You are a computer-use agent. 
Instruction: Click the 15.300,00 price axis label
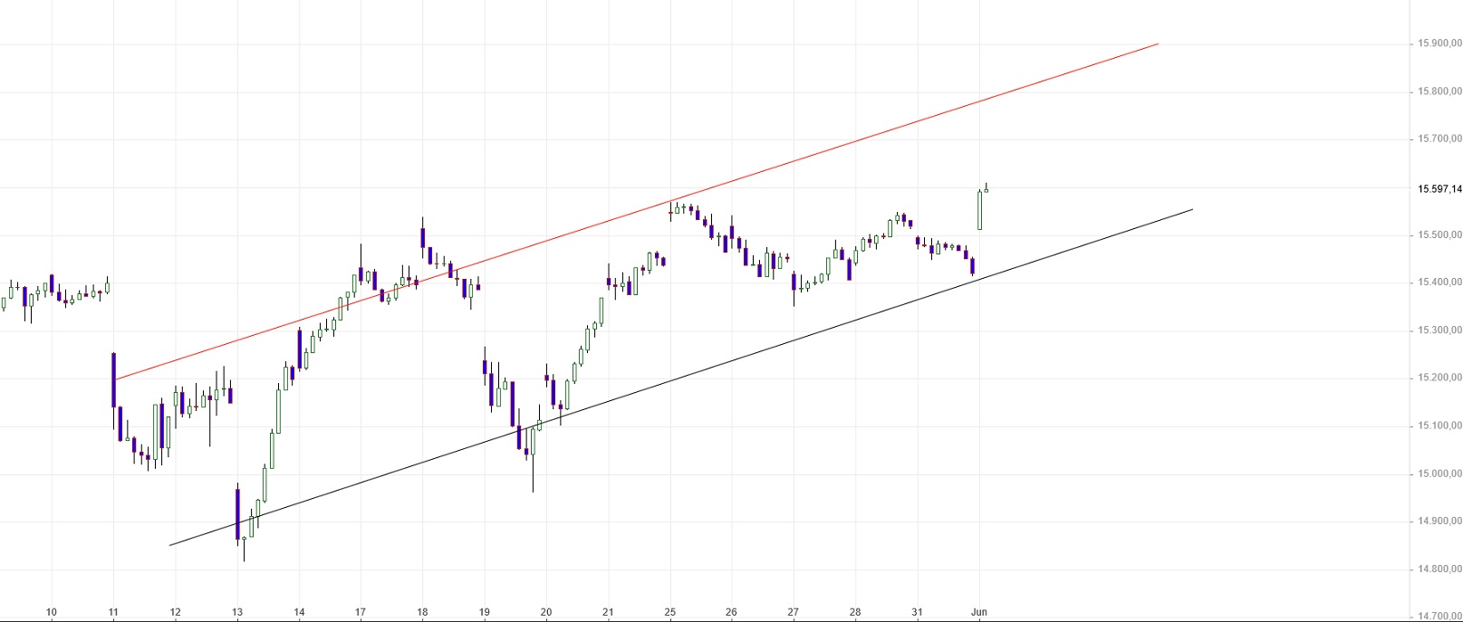1439,330
